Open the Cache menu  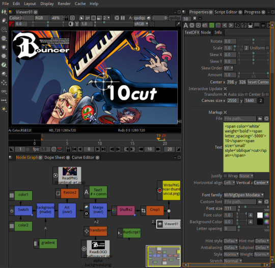coord(80,4)
